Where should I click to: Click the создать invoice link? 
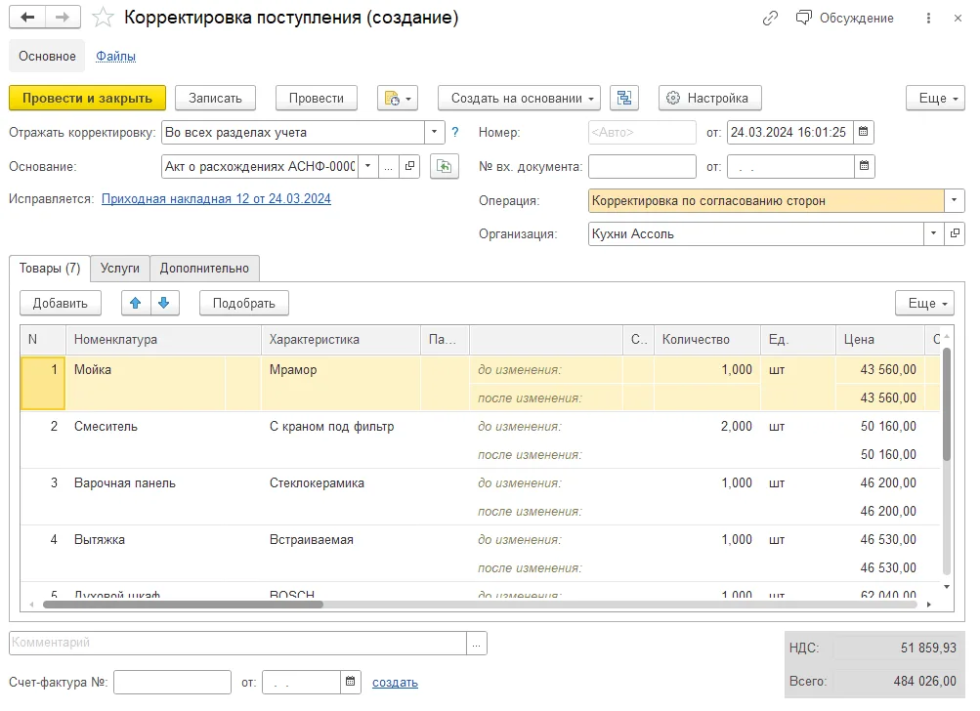(x=395, y=683)
